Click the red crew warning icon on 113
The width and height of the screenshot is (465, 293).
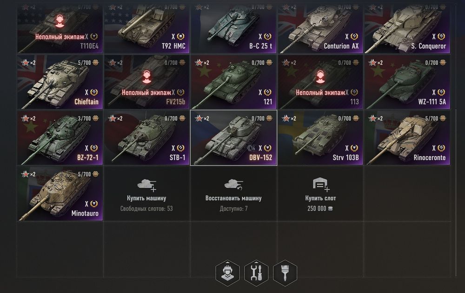[x=320, y=77]
